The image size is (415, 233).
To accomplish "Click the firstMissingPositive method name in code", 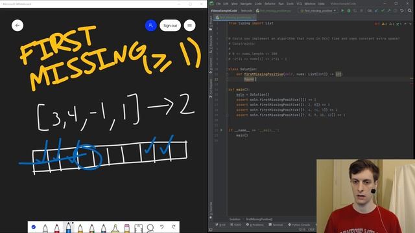I will tap(263, 74).
